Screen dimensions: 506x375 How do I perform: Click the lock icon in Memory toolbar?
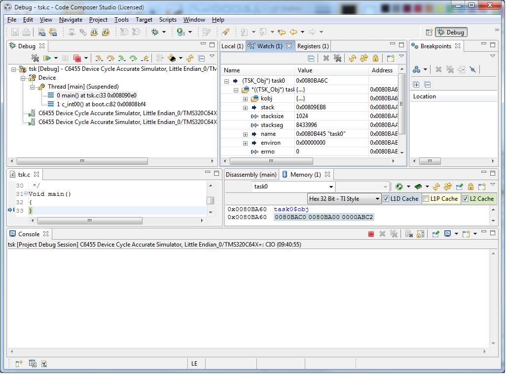pyautogui.click(x=470, y=187)
